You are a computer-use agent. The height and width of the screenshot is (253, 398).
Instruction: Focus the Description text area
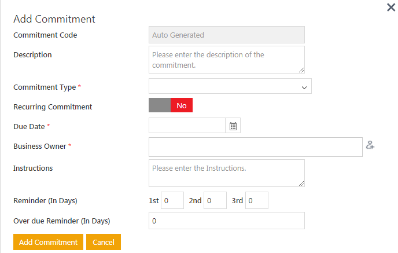(x=226, y=60)
